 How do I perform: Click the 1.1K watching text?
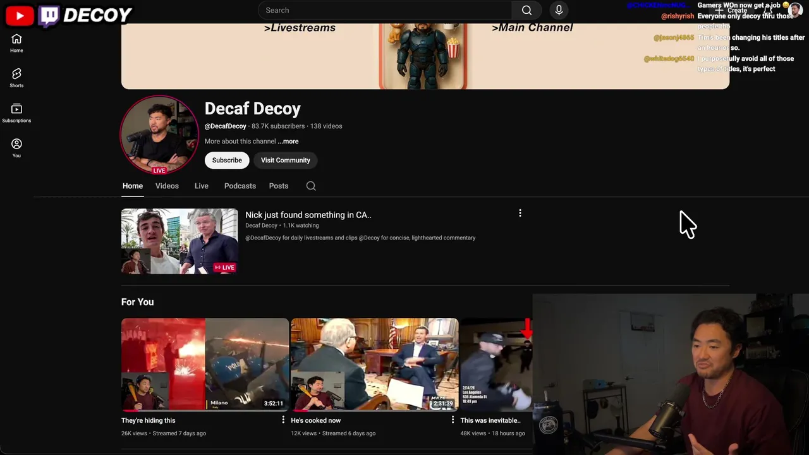pyautogui.click(x=301, y=226)
